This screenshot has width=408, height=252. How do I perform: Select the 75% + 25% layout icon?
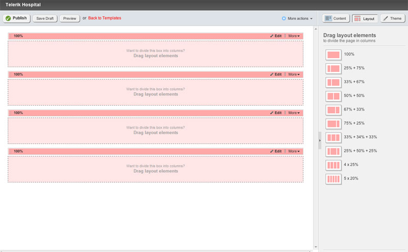tap(333, 123)
